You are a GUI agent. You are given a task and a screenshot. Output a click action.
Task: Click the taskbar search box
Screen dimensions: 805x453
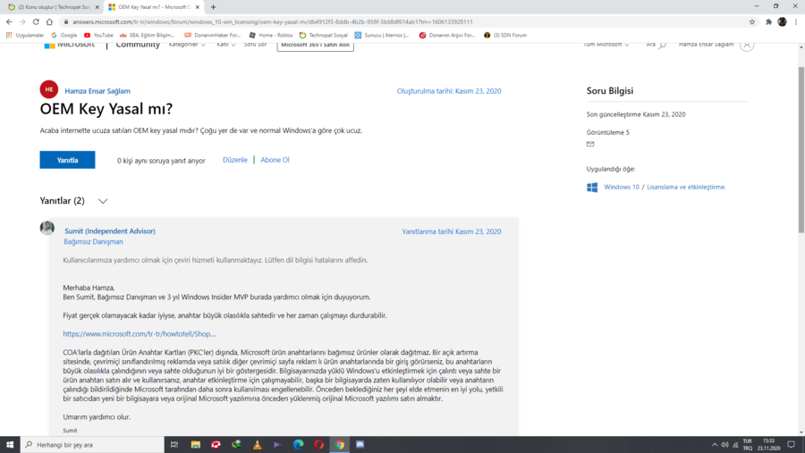(92, 445)
